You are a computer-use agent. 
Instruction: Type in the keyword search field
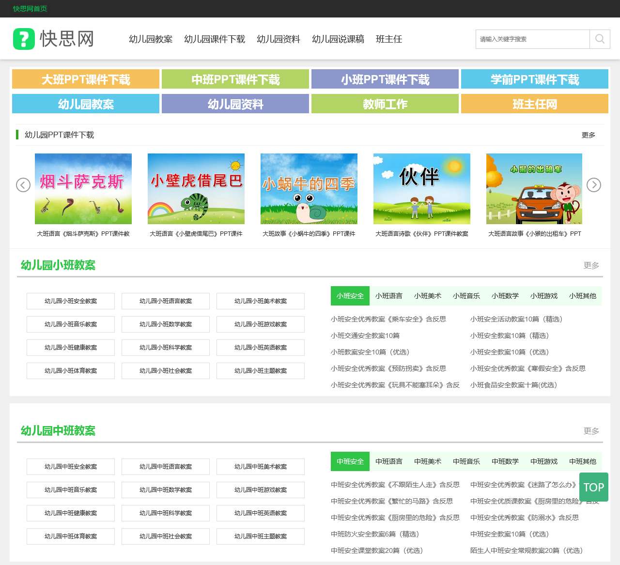532,39
